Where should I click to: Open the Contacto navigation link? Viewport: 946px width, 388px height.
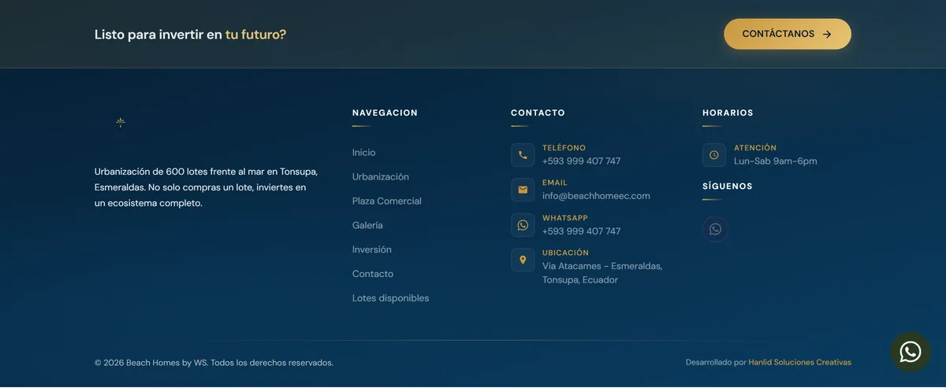pyautogui.click(x=373, y=274)
